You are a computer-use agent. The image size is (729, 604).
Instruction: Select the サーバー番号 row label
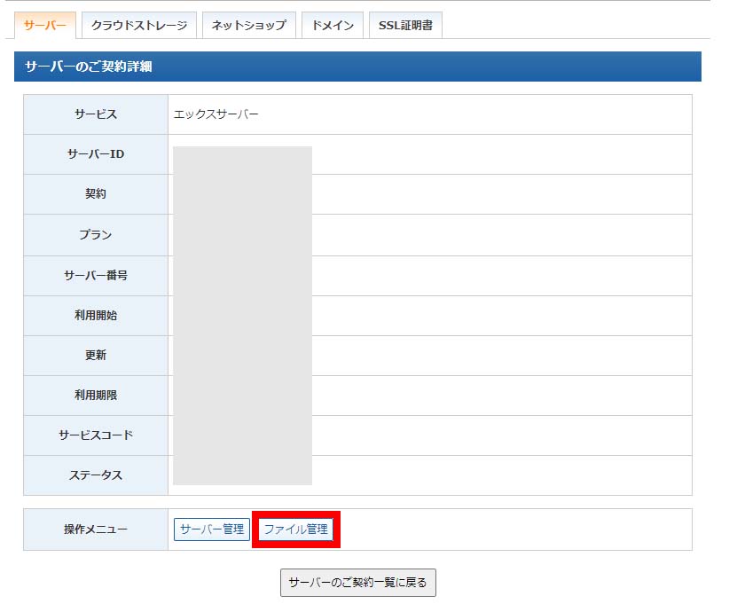[96, 276]
